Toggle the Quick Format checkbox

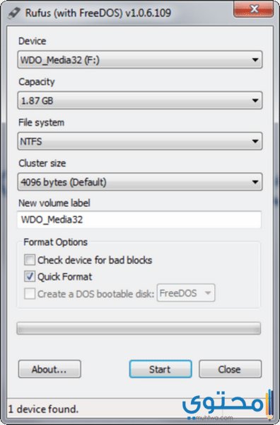[30, 276]
